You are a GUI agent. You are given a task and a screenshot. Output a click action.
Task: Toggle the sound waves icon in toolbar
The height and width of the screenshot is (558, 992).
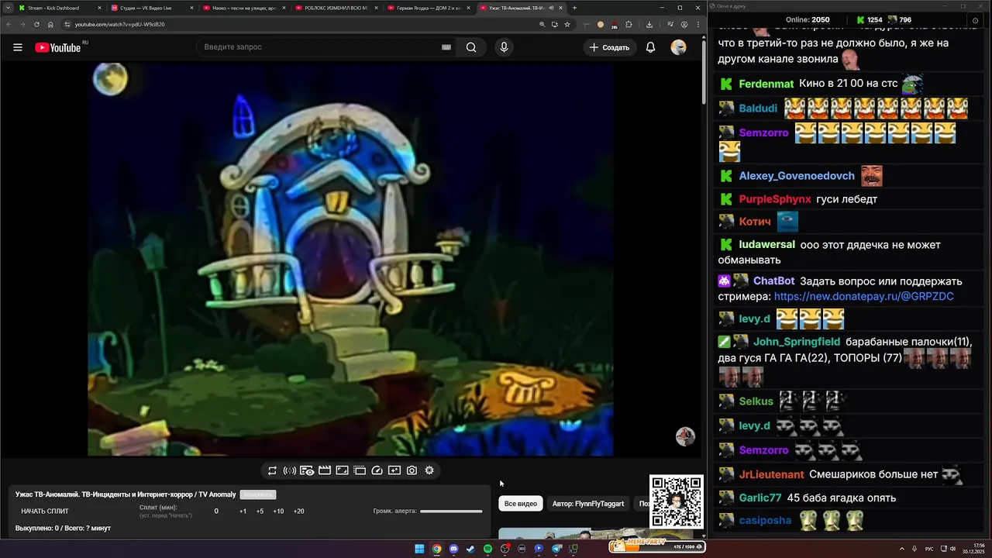(x=289, y=470)
